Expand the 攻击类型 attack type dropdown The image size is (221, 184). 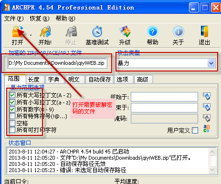pyautogui.click(x=211, y=63)
